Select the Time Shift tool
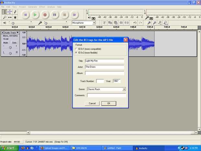The image size is (201, 151). pyautogui.click(x=10, y=17)
